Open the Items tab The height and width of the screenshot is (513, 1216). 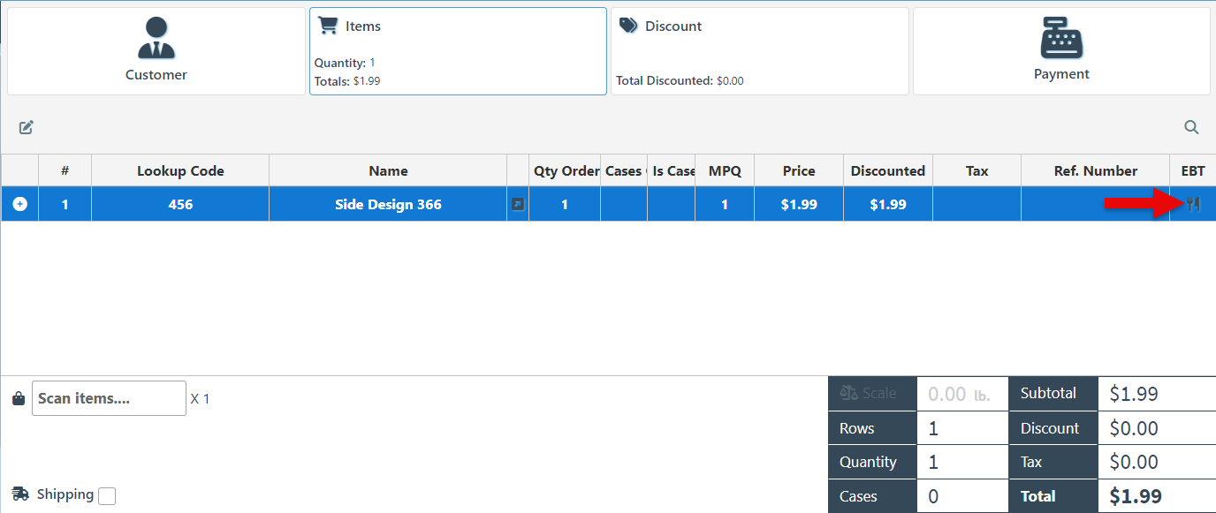click(458, 51)
